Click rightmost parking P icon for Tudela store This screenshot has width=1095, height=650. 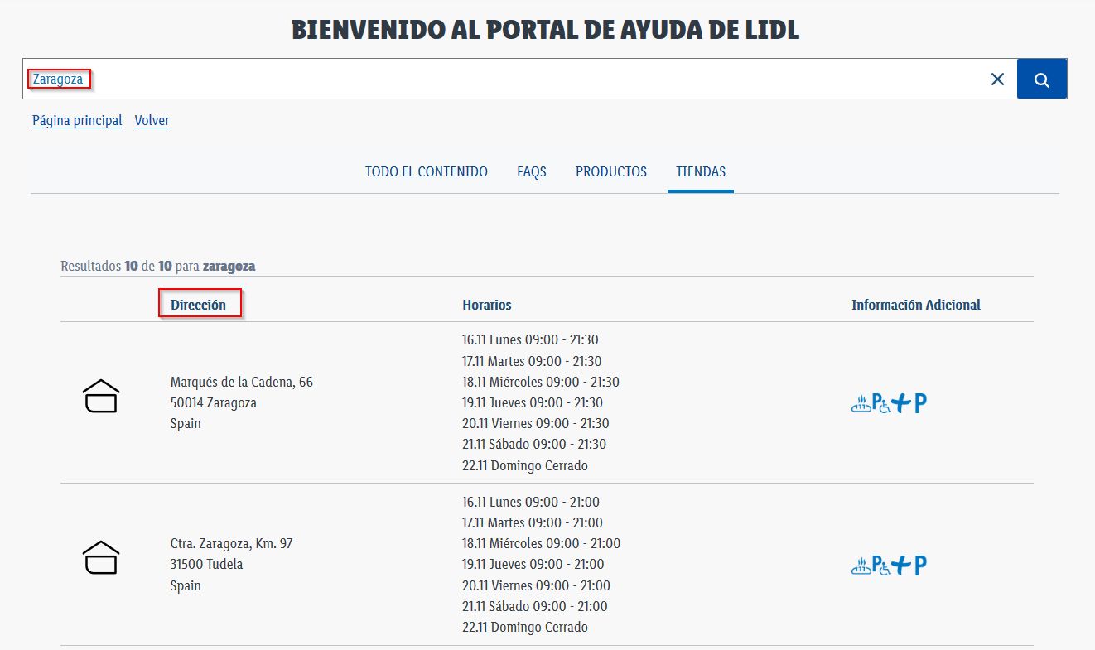[920, 566]
